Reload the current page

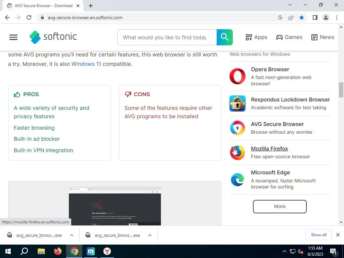(x=29, y=17)
